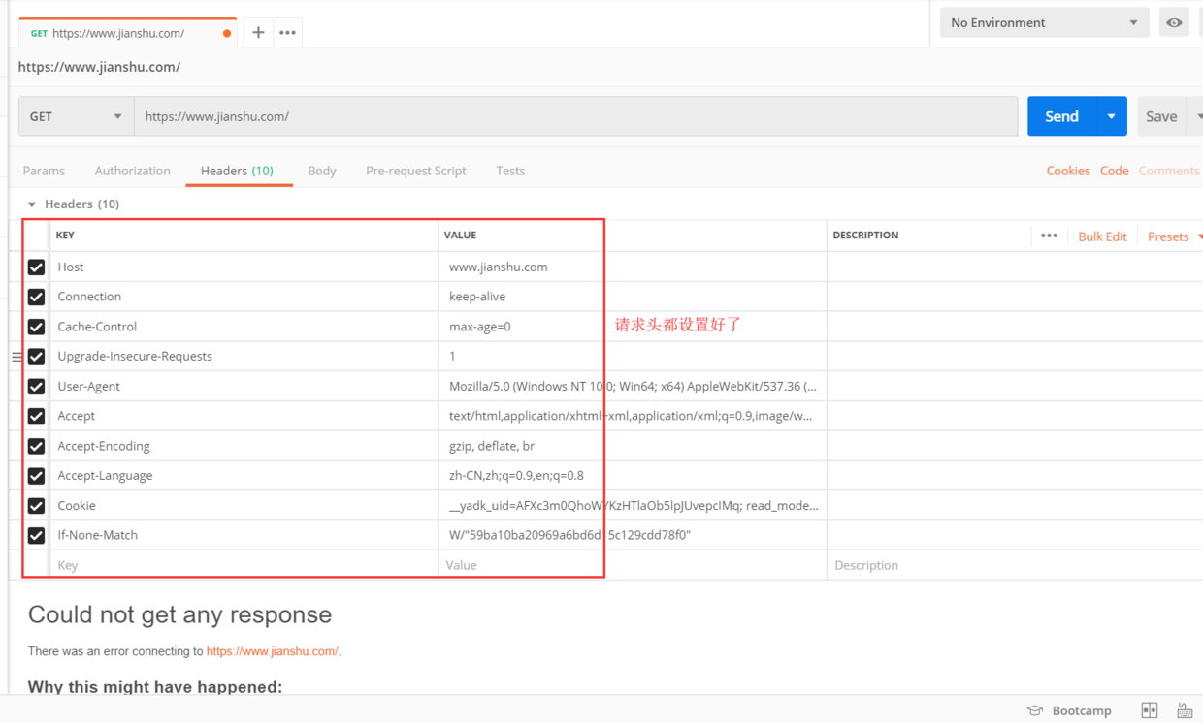Uncheck the Host header checkbox
Viewport: 1203px width, 723px height.
click(x=36, y=267)
